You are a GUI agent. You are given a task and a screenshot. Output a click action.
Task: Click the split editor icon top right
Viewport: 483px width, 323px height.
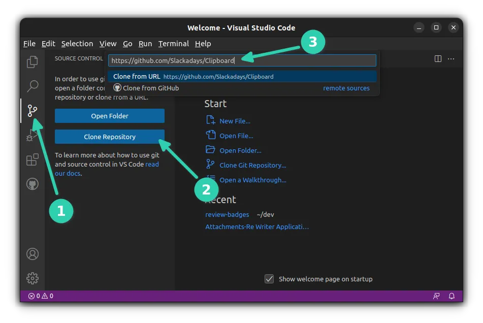click(437, 58)
